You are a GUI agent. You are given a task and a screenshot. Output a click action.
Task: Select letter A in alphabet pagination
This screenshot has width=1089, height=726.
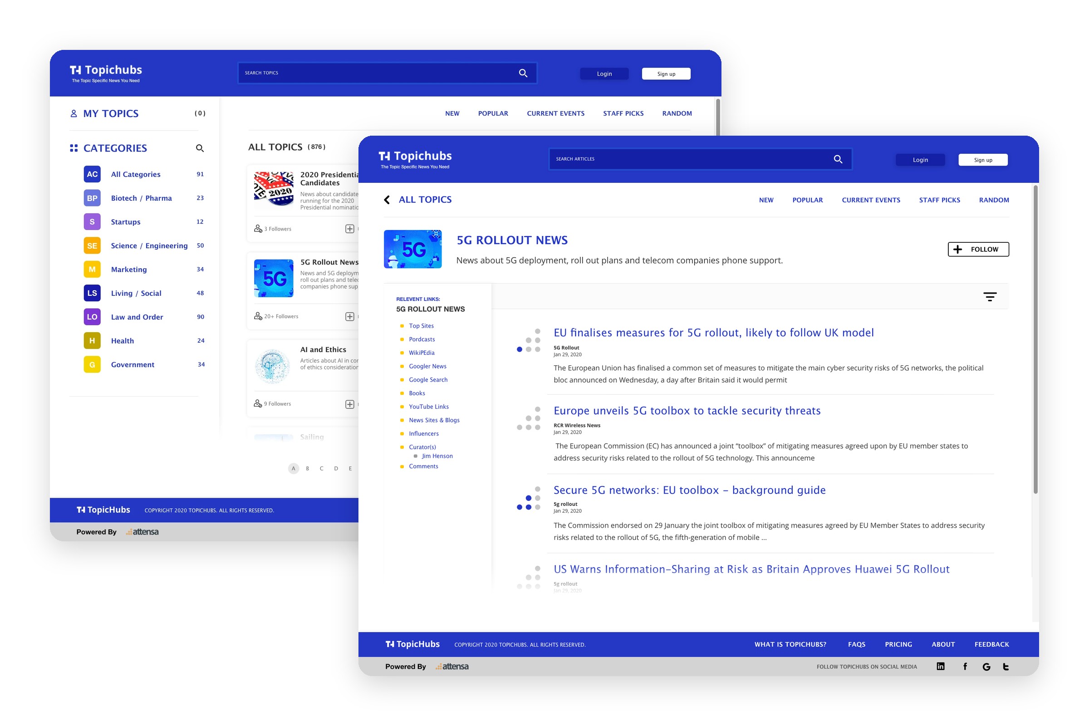coord(293,469)
